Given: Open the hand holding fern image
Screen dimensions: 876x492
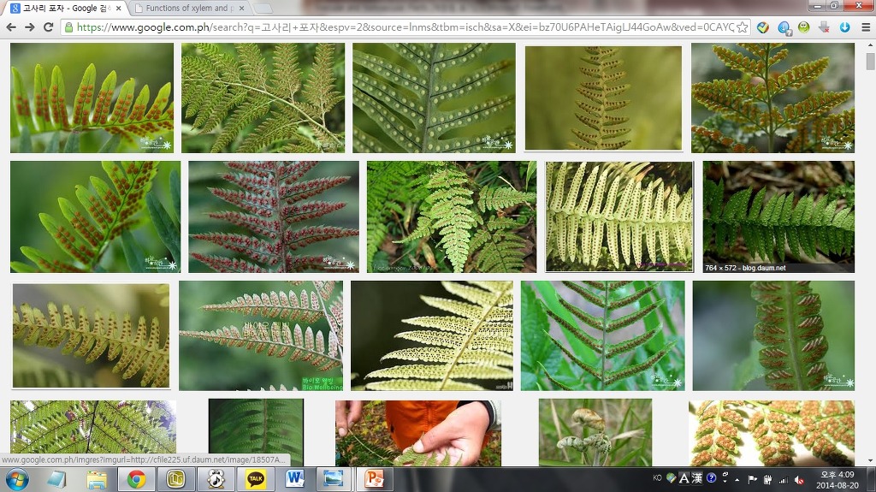Looking at the screenshot, I should point(417,433).
